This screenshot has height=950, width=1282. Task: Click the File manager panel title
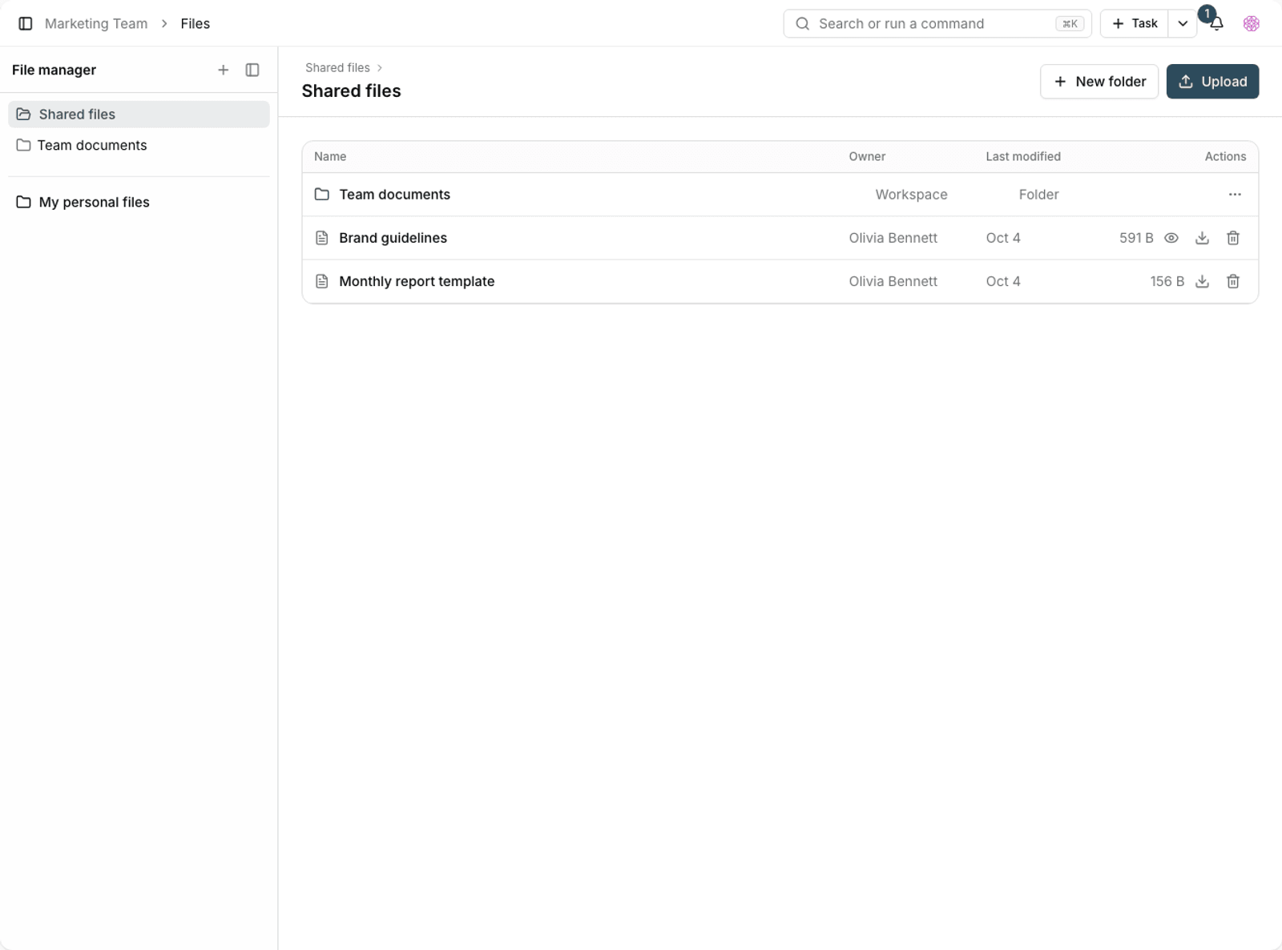pyautogui.click(x=54, y=70)
